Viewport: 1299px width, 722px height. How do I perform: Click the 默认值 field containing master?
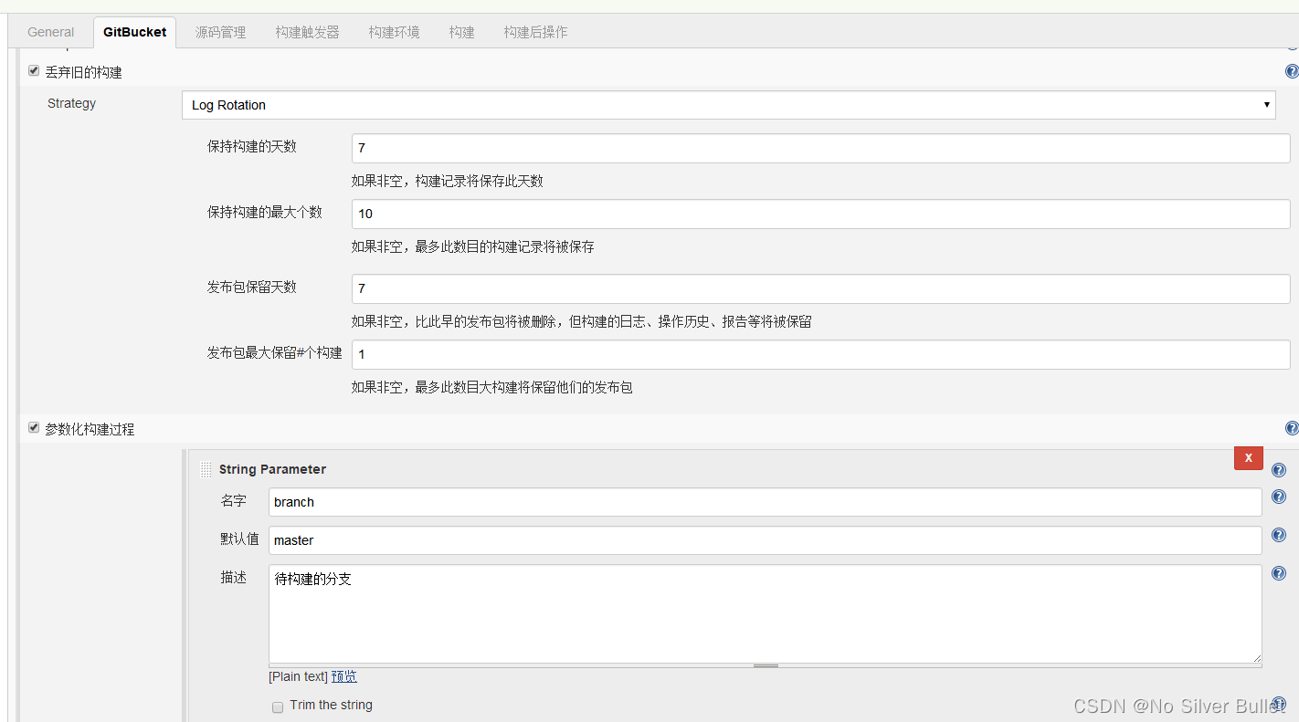pos(766,540)
